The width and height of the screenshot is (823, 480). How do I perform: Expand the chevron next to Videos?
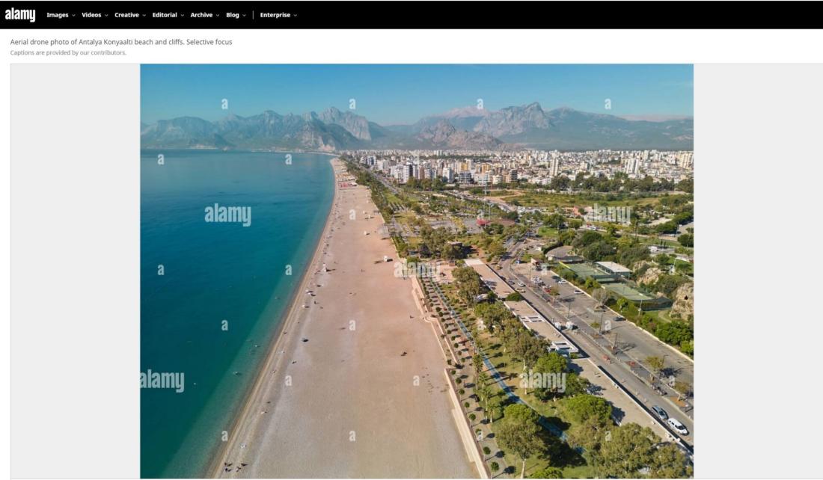click(106, 16)
